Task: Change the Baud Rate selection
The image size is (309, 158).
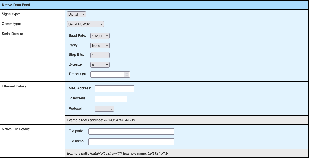Action: (x=100, y=36)
